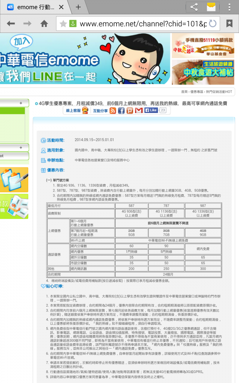Select the 適用對象 heading
Screen dimensions: 239x383
click(x=56, y=150)
